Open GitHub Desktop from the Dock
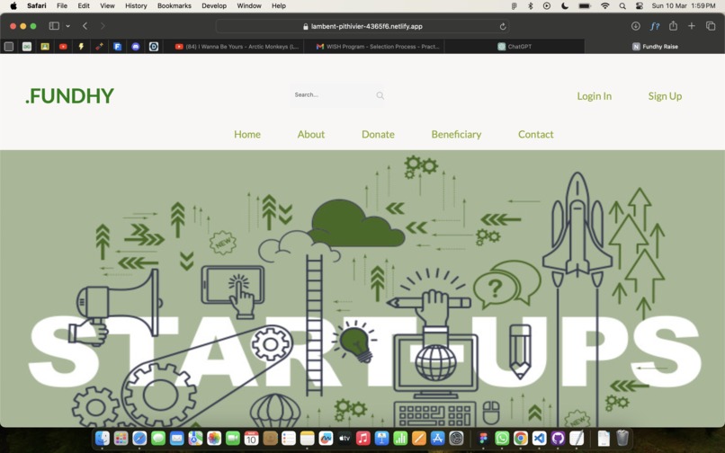The image size is (725, 453). click(558, 438)
